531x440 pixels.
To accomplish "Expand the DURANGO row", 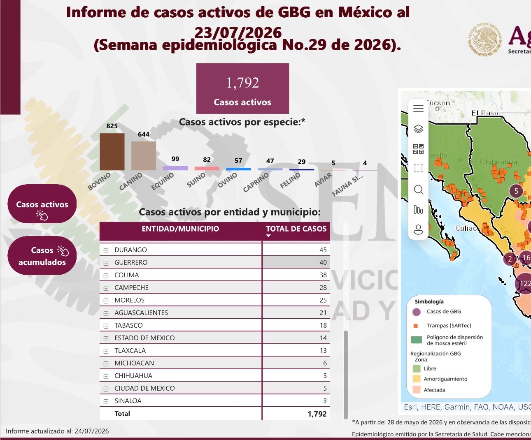I will [x=106, y=250].
